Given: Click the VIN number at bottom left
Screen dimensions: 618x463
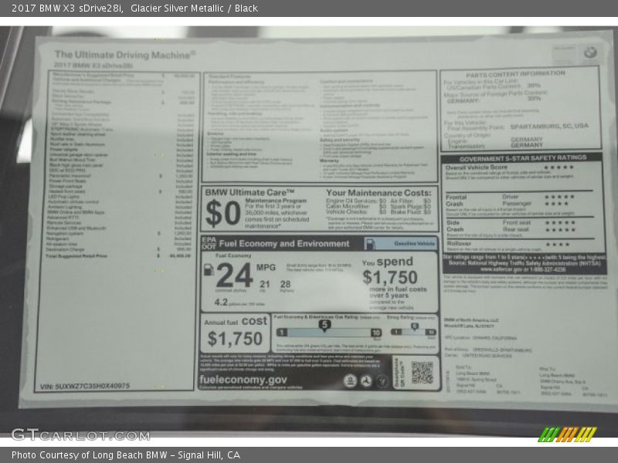Looking at the screenshot, I should (85, 386).
